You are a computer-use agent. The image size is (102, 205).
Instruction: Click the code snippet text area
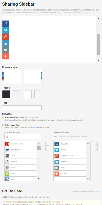pos(52,202)
